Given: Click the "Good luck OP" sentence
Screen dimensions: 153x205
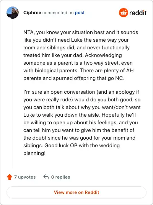Looking at the screenshot, I should point(72,149).
